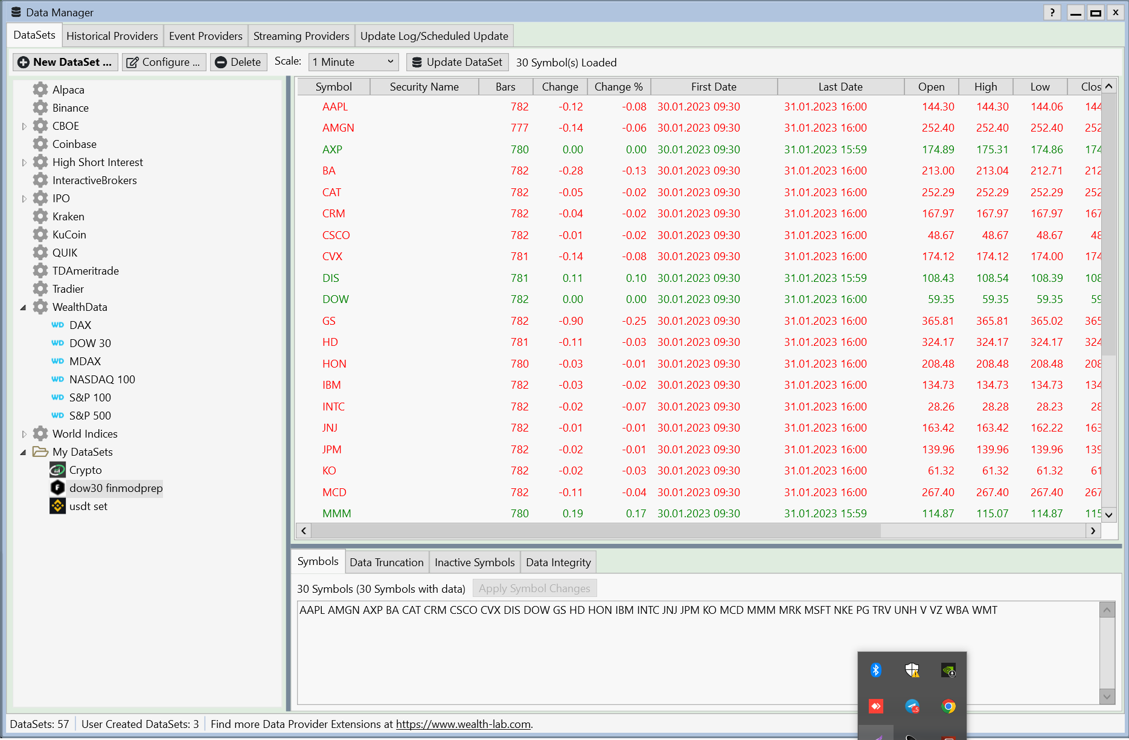The height and width of the screenshot is (740, 1129).
Task: Follow the wealth-lab.com link
Action: coord(464,724)
